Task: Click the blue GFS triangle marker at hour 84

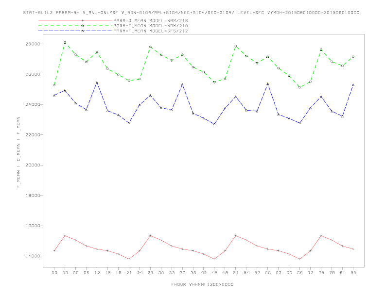Action: 353,85
